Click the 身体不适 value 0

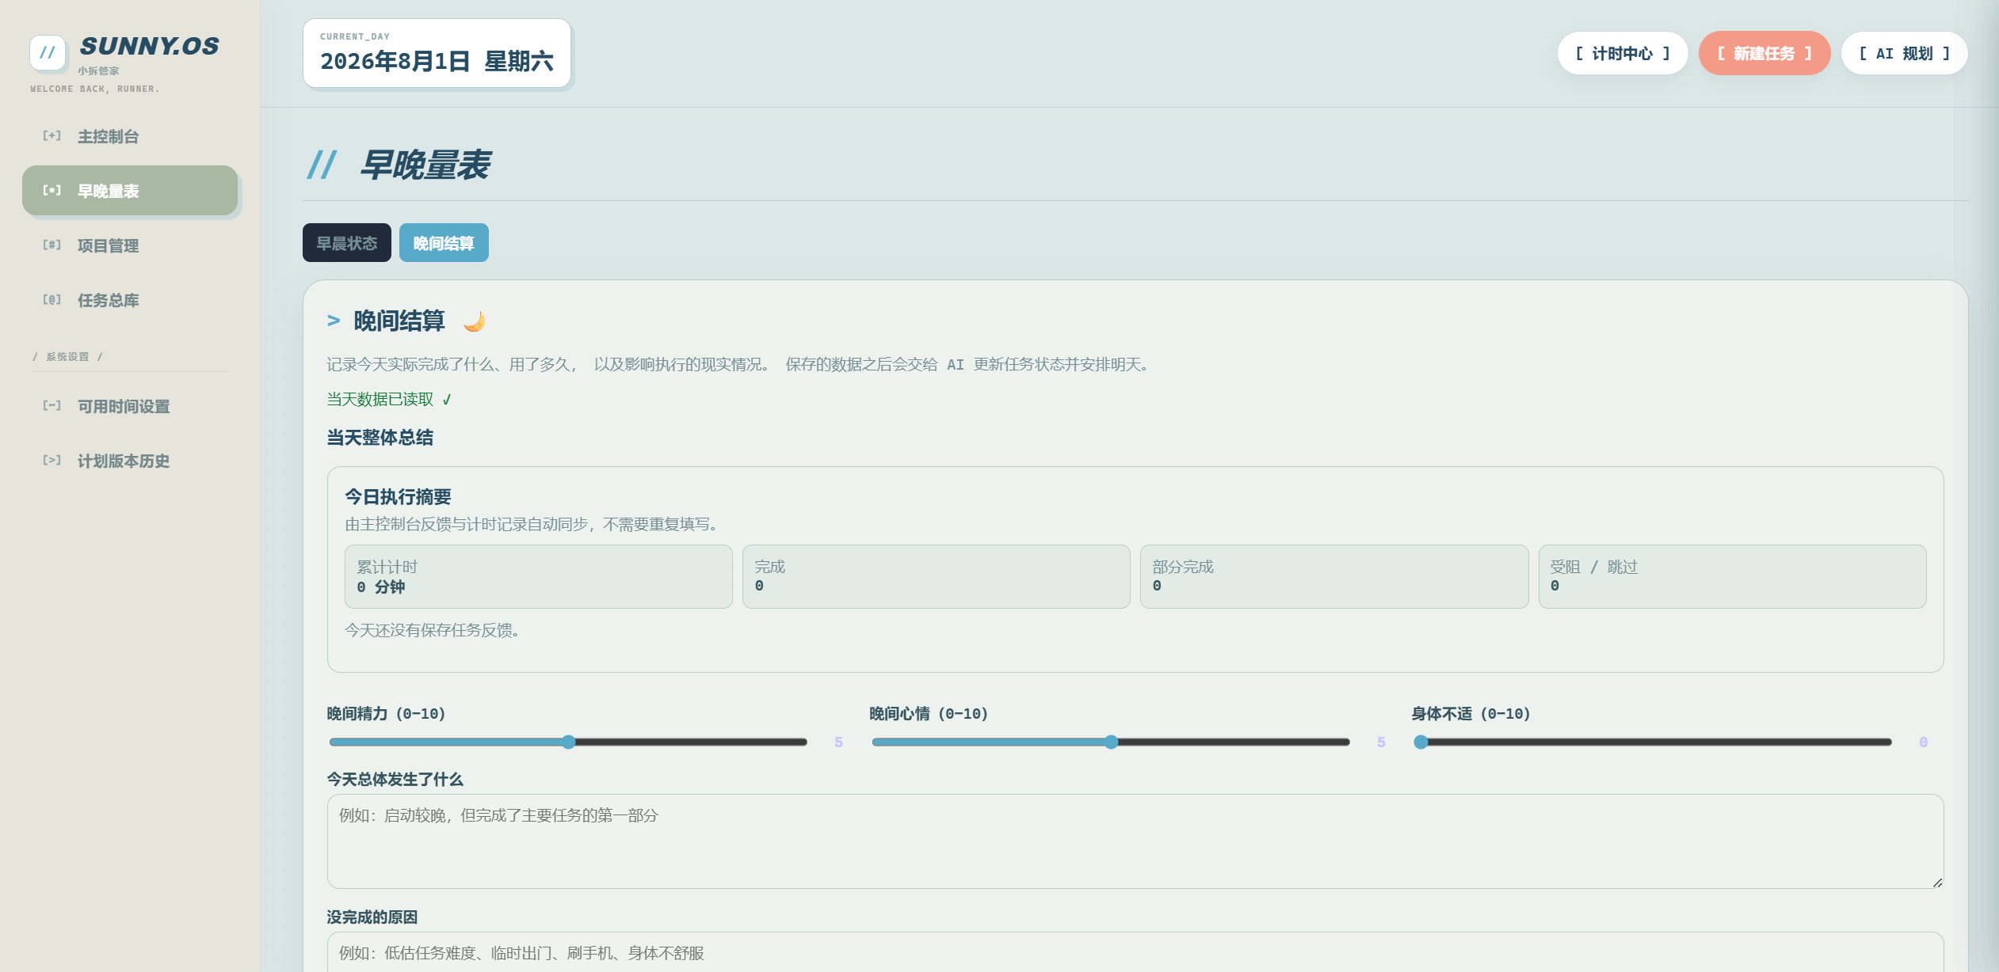[x=1923, y=742]
